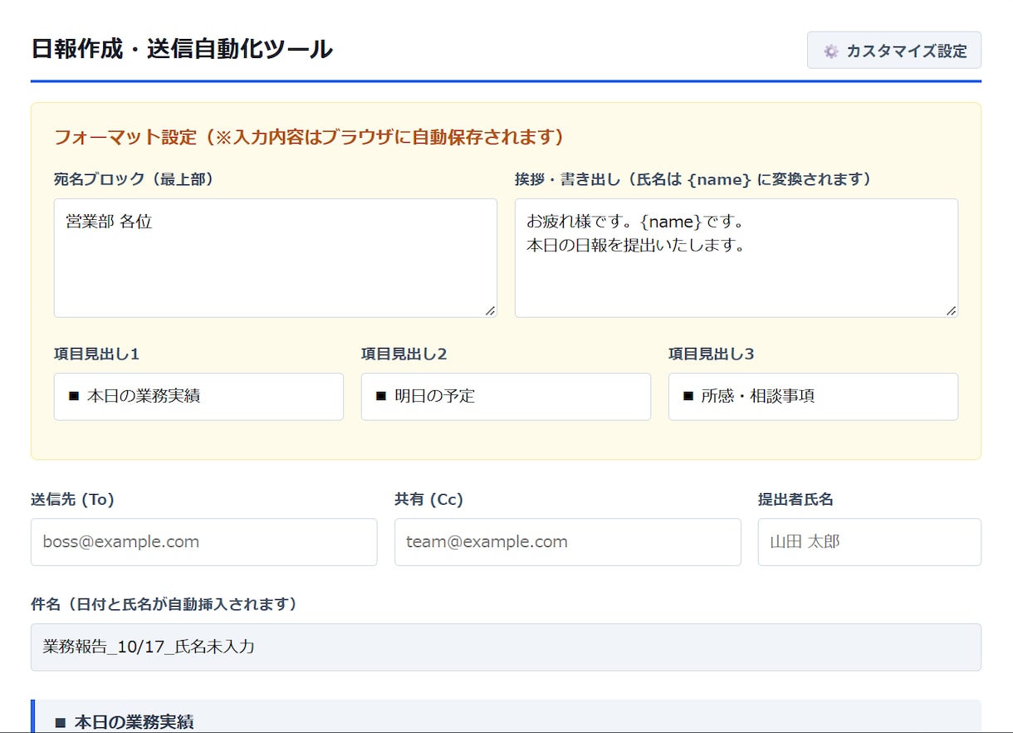Click the 送信先 (To) email field
This screenshot has width=1013, height=733.
point(203,542)
